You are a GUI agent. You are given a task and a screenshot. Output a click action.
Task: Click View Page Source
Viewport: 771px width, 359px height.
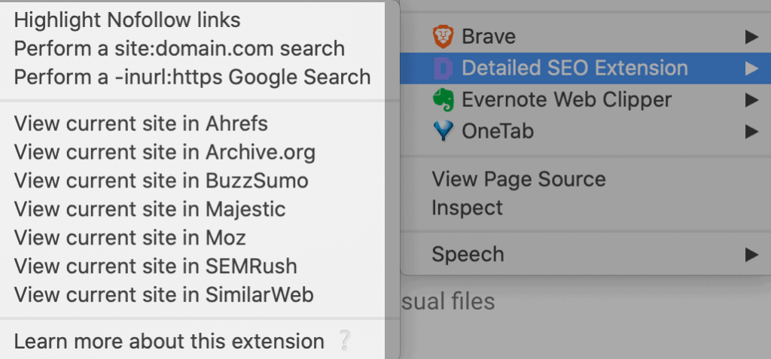(518, 179)
